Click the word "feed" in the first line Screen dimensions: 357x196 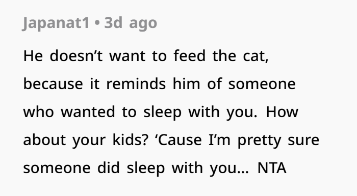click(x=189, y=56)
